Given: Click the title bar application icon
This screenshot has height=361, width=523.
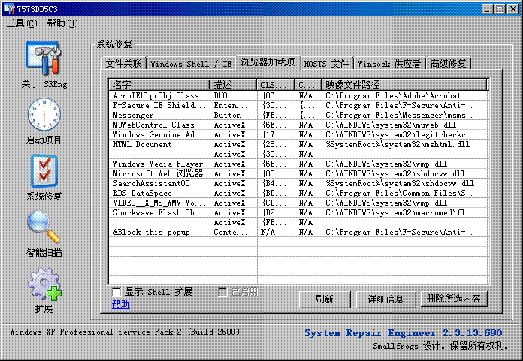Looking at the screenshot, I should 9,8.
